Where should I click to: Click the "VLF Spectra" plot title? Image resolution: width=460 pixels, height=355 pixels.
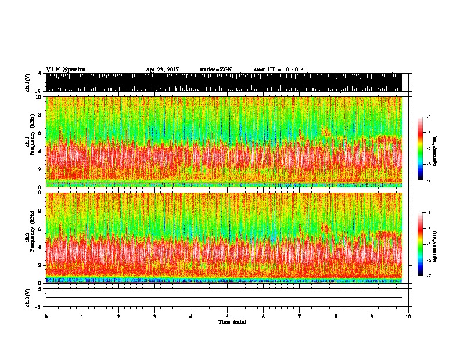click(66, 70)
